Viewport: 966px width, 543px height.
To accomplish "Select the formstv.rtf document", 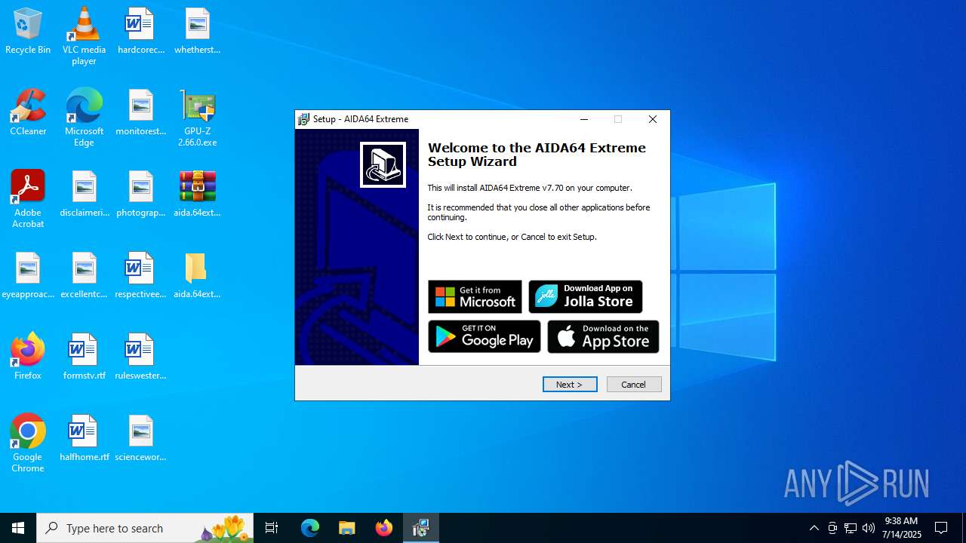I will pyautogui.click(x=84, y=357).
